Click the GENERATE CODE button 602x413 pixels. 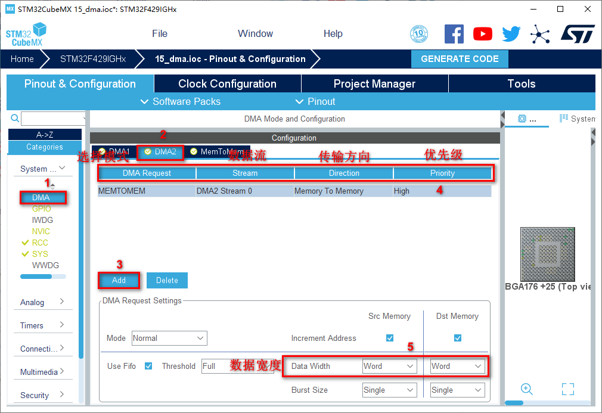(460, 59)
